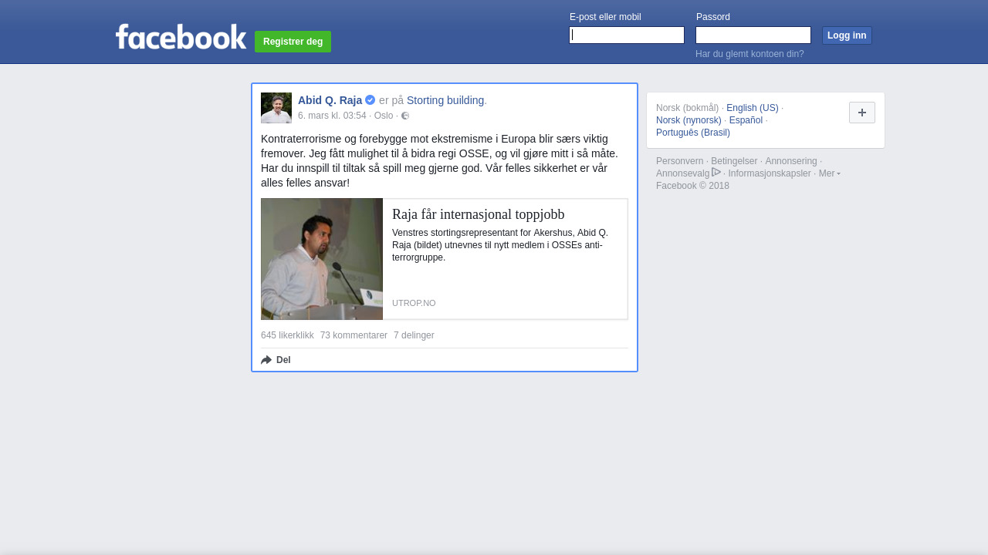Open the post timestamp 6. mars kl. 03:54
988x555 pixels.
pyautogui.click(x=332, y=116)
